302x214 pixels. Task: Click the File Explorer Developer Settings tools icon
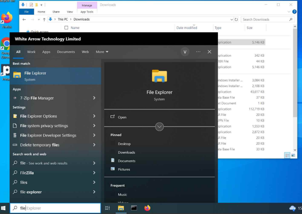coord(15,135)
